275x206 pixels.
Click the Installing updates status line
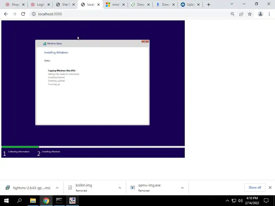[56, 81]
